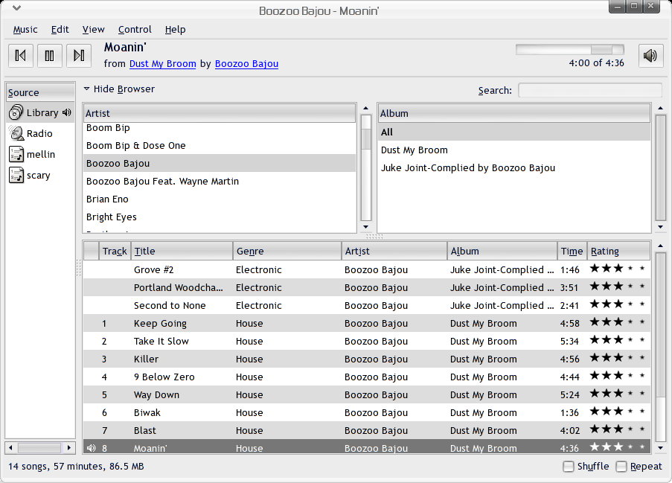The image size is (672, 483).
Task: Select song 9 Below Zero
Action: tap(366, 377)
